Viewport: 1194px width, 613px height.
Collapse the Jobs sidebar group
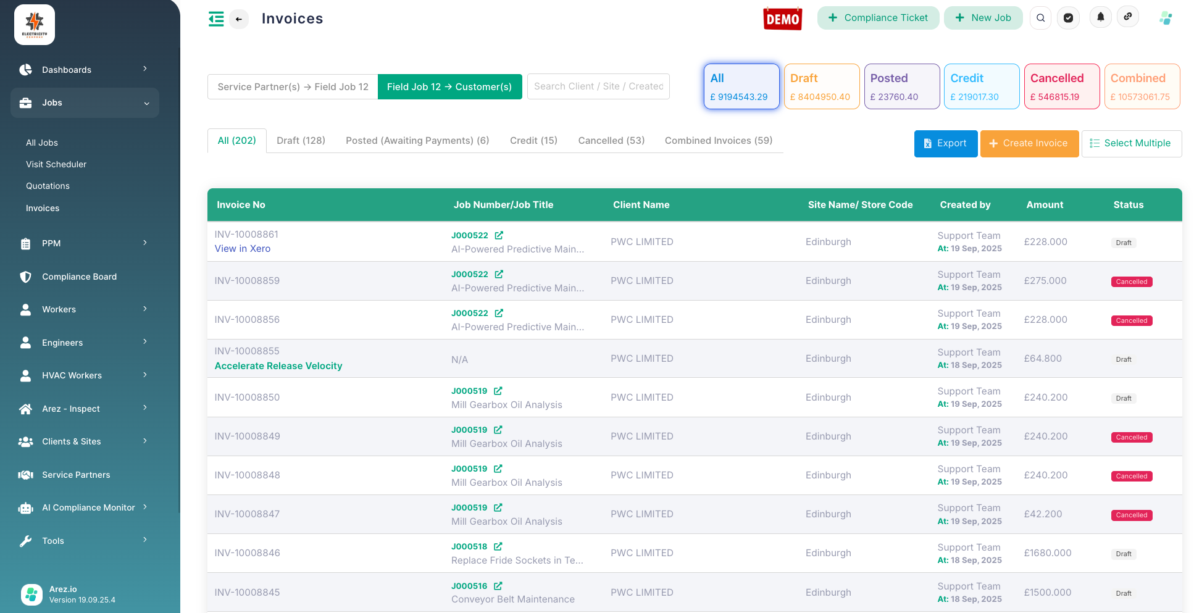pyautogui.click(x=52, y=102)
